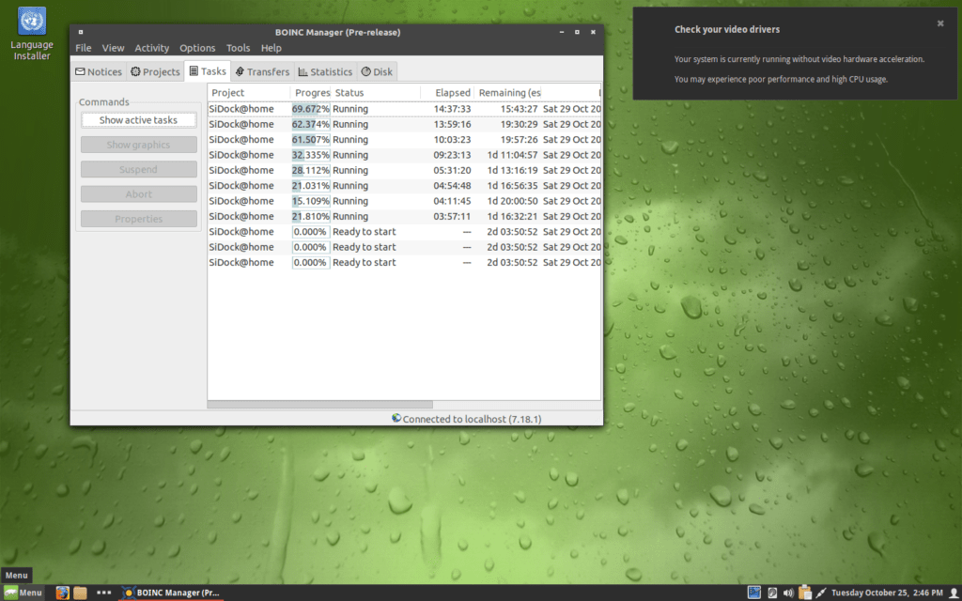The image size is (962, 601).
Task: Click the Firefox launcher in the taskbar
Action: [62, 593]
